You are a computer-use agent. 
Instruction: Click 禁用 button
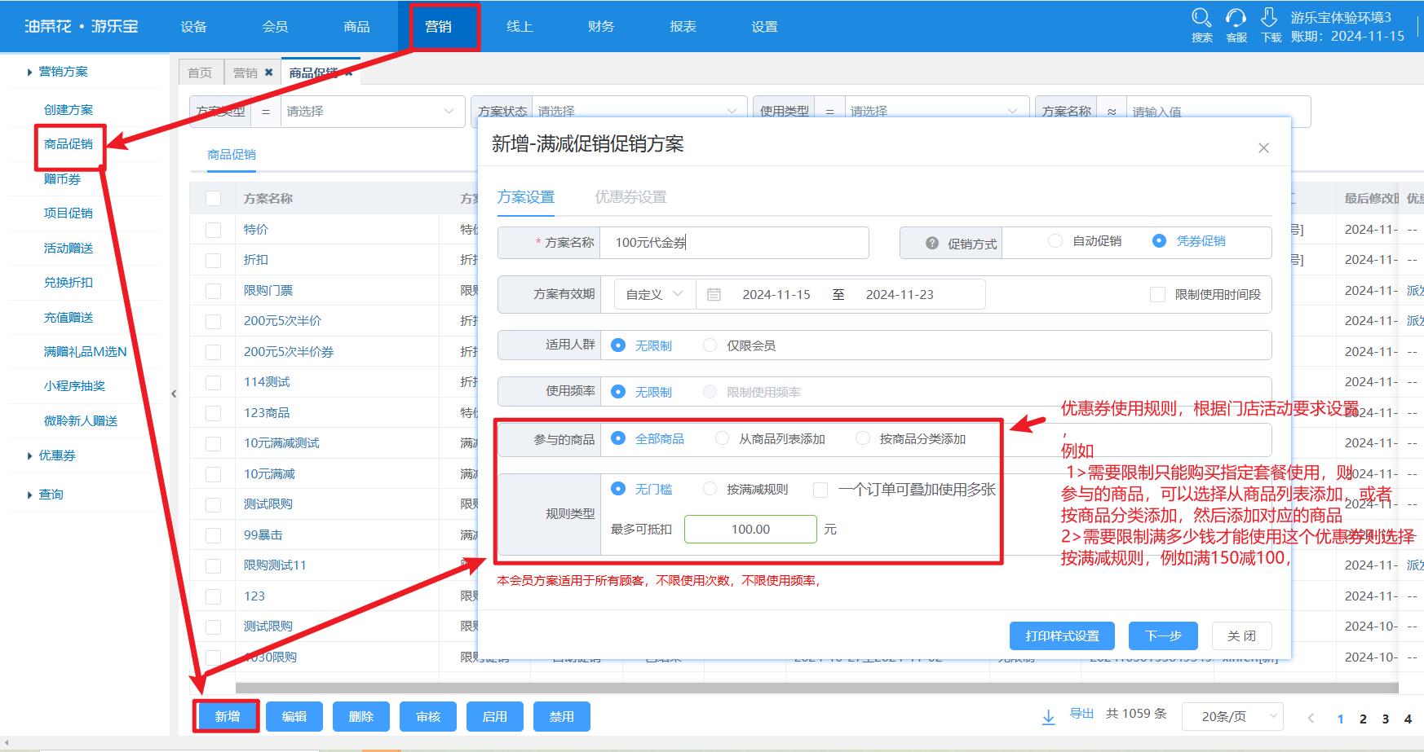(x=562, y=716)
